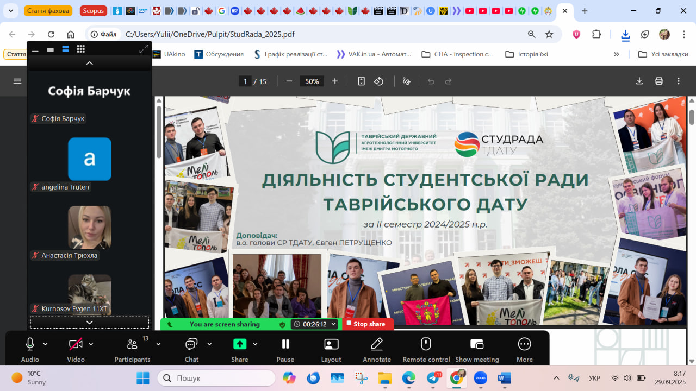Open the Windows Start menu
696x391 pixels.
(x=143, y=378)
